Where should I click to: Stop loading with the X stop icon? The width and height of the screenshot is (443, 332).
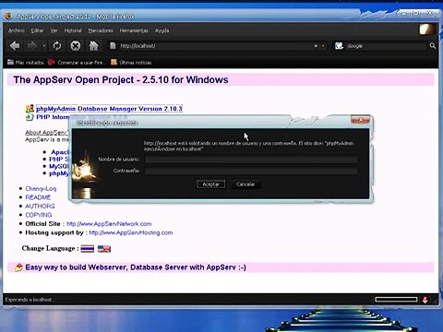coord(76,46)
